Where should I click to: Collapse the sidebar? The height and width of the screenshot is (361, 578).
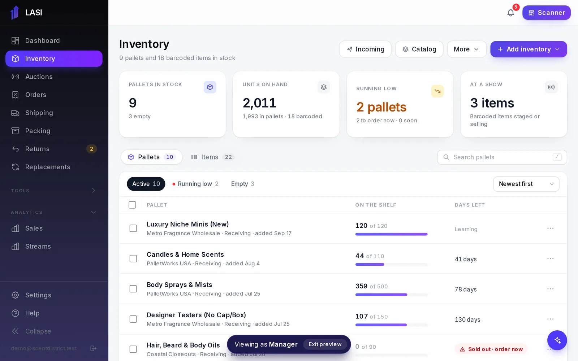[x=54, y=331]
